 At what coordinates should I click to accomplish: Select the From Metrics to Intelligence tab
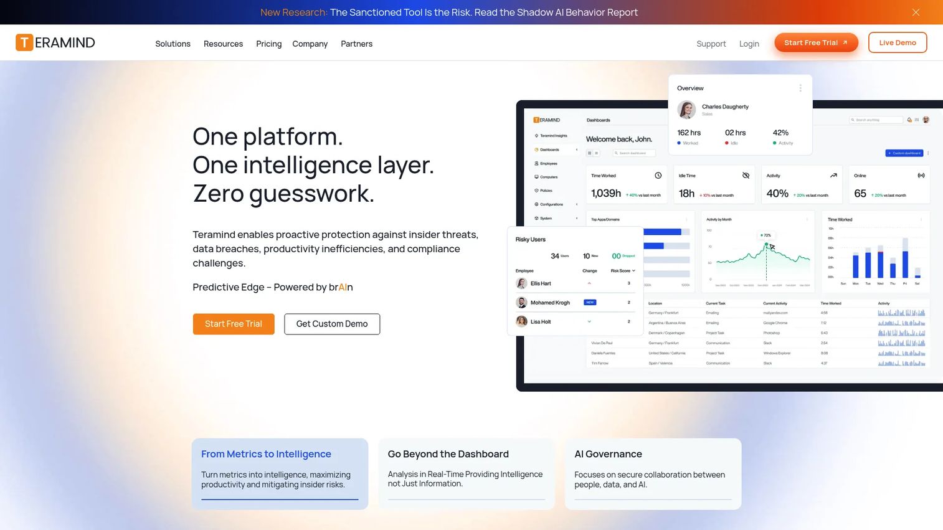tap(280, 474)
